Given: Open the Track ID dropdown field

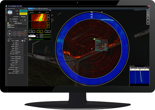Looking at the screenshot, I should [19, 41].
